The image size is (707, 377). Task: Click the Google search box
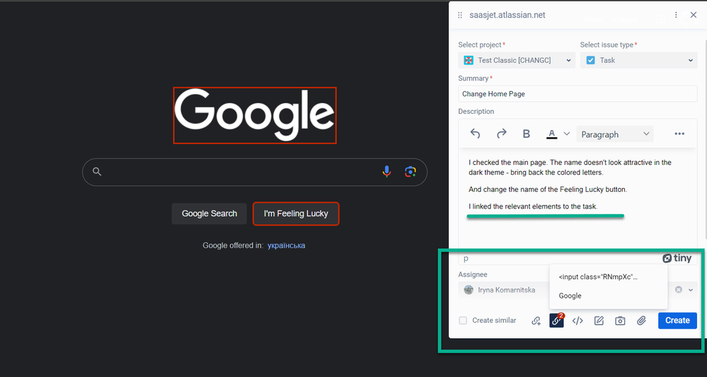(x=255, y=172)
